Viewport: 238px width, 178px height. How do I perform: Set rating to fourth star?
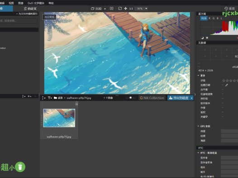pyautogui.click(x=234, y=80)
